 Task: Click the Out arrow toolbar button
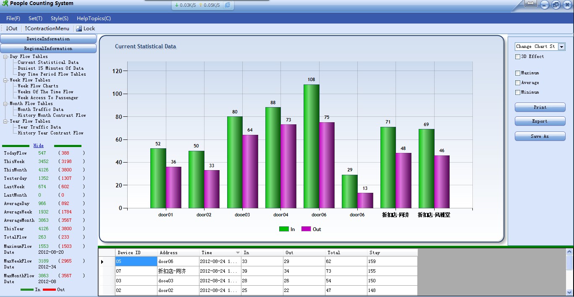point(11,29)
